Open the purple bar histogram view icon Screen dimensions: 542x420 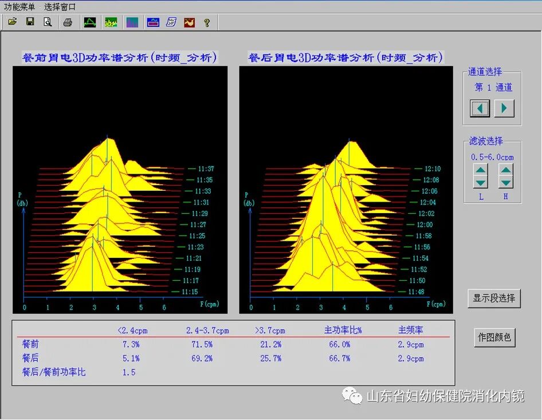pyautogui.click(x=132, y=22)
